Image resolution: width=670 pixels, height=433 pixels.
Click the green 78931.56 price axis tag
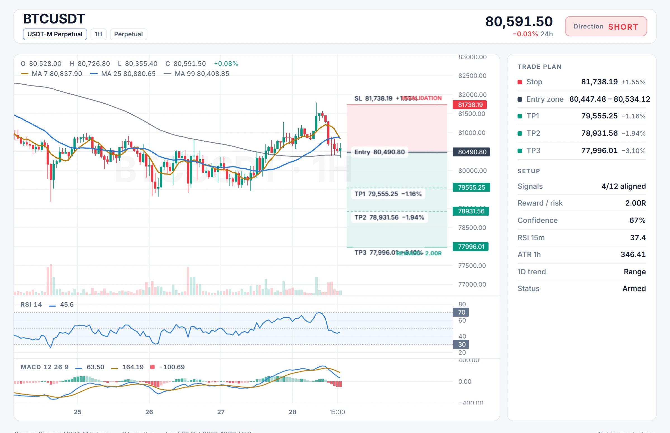click(471, 211)
